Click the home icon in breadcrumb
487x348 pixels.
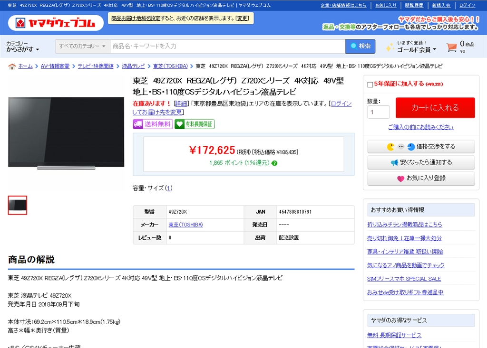[12, 66]
